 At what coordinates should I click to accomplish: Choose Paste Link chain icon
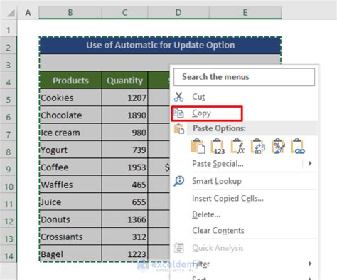coord(298,146)
